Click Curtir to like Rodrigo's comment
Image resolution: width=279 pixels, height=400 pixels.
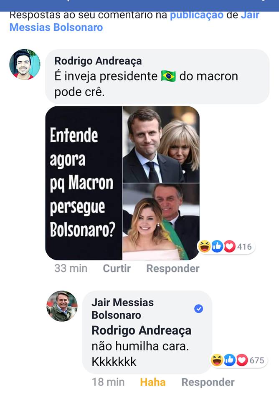click(x=116, y=269)
